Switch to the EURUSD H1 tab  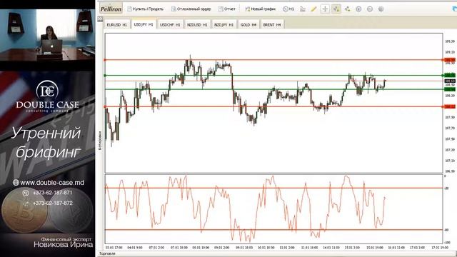click(116, 25)
